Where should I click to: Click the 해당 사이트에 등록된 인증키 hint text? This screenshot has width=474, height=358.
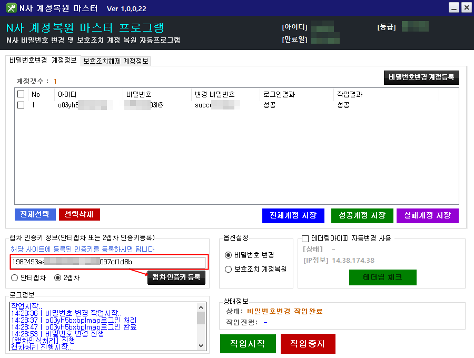click(x=83, y=249)
